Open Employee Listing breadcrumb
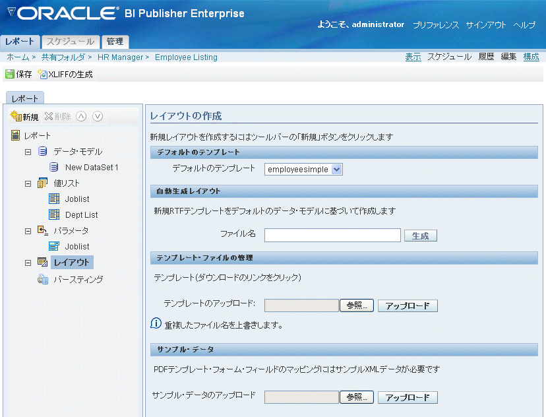546x417 pixels. [186, 57]
